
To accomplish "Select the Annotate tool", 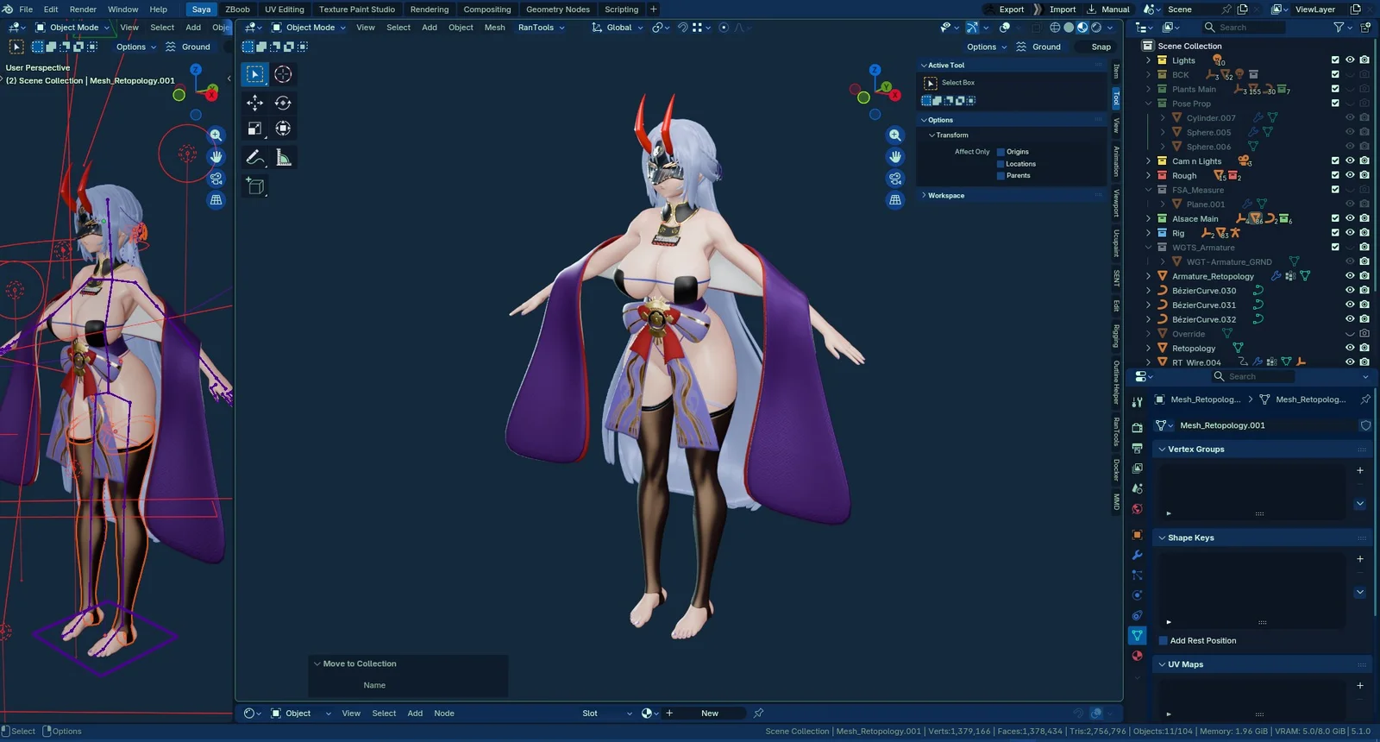I will (x=254, y=157).
